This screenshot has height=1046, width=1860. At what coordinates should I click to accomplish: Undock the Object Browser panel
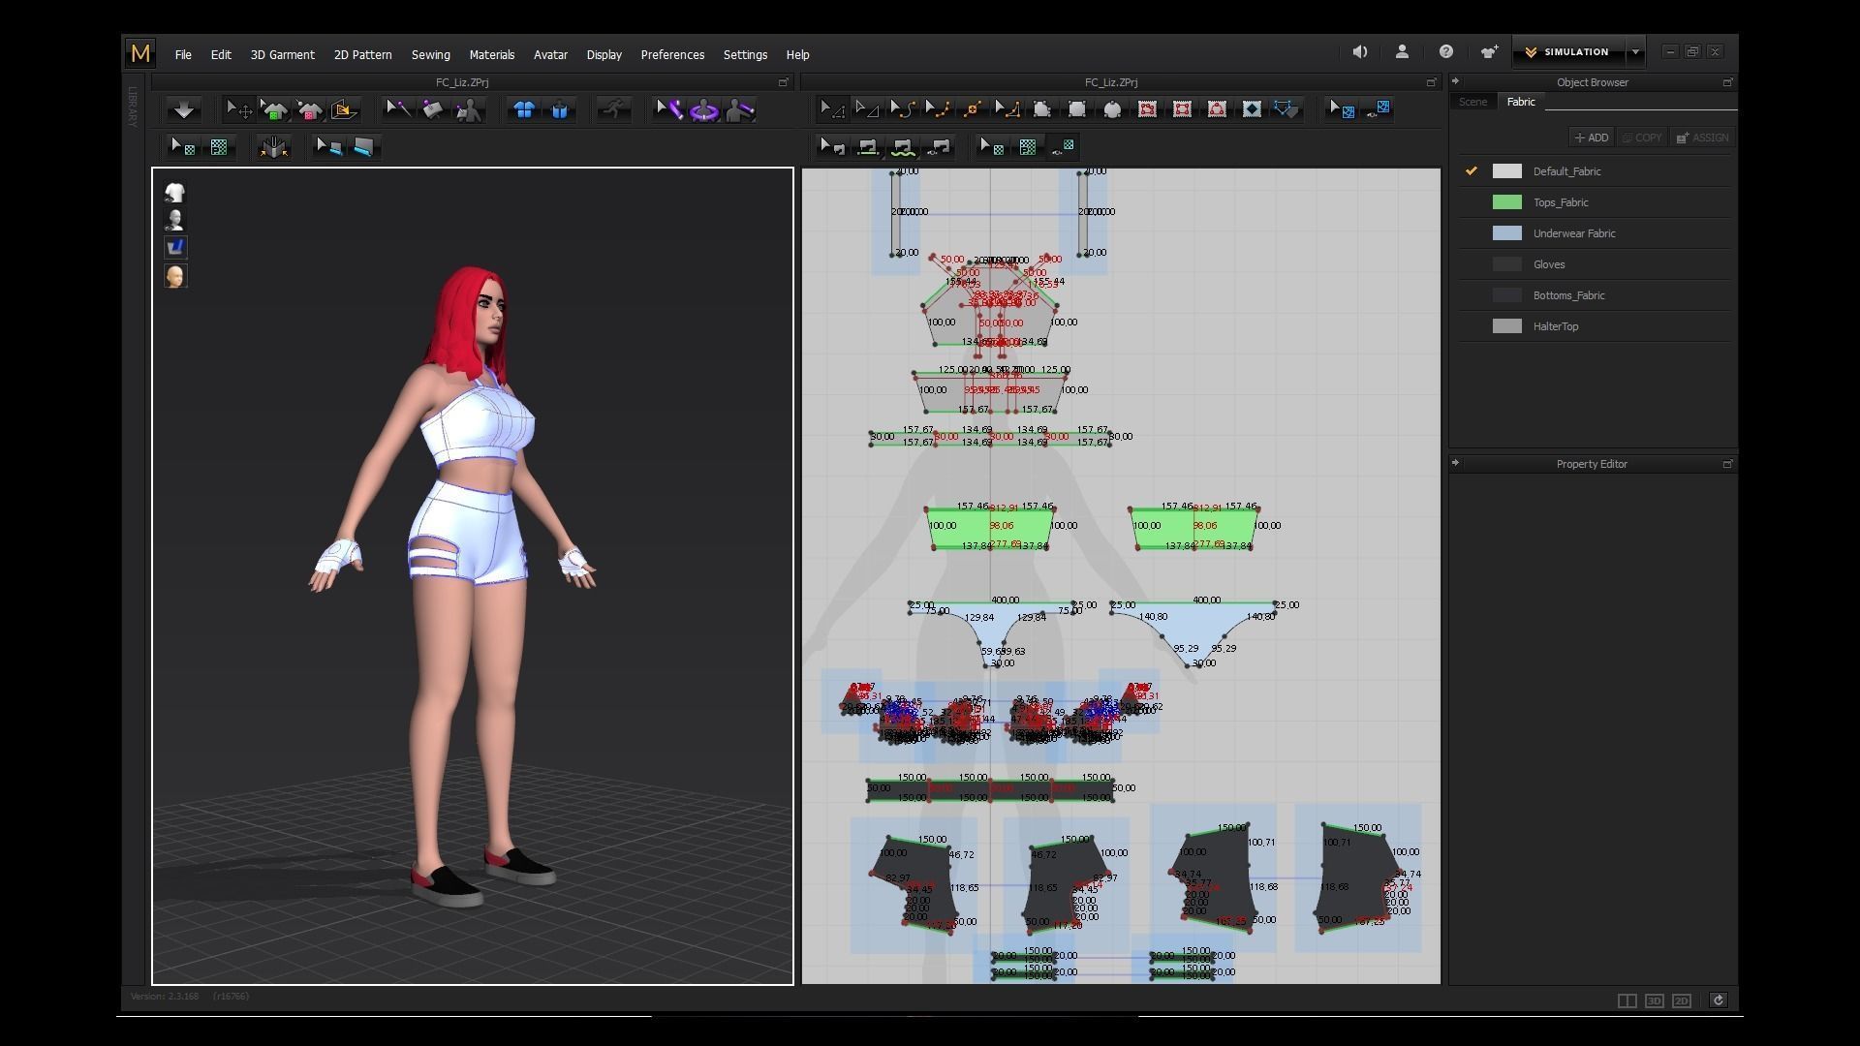tap(1727, 82)
